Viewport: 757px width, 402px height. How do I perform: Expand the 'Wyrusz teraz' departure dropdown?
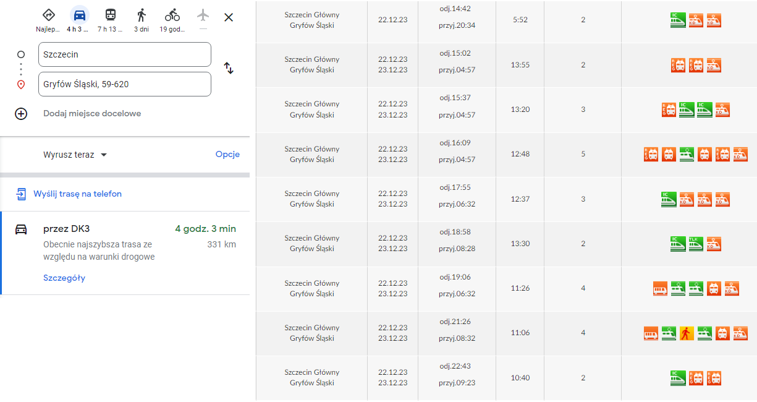pos(75,155)
